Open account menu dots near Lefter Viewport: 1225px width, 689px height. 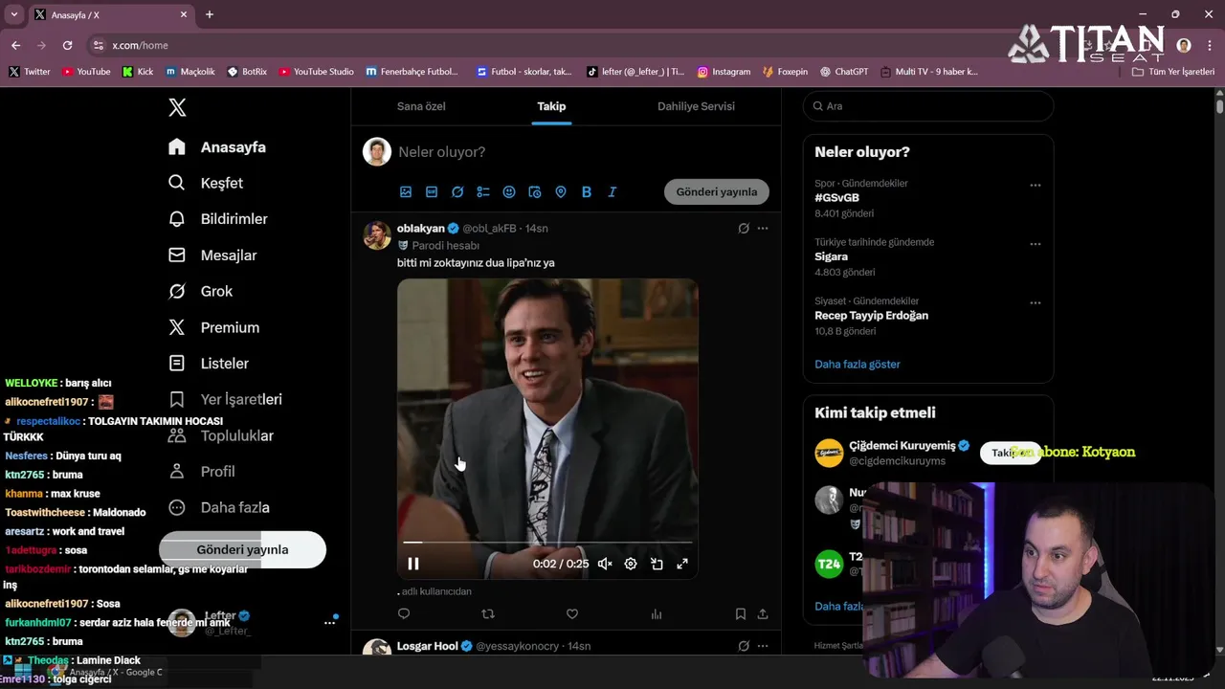tap(329, 622)
